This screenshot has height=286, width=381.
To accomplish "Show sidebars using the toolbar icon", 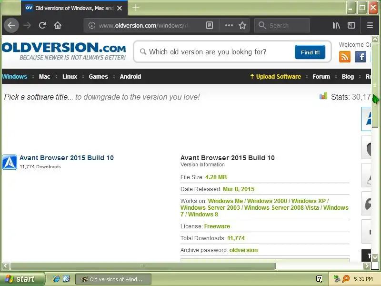I will tap(351, 25).
